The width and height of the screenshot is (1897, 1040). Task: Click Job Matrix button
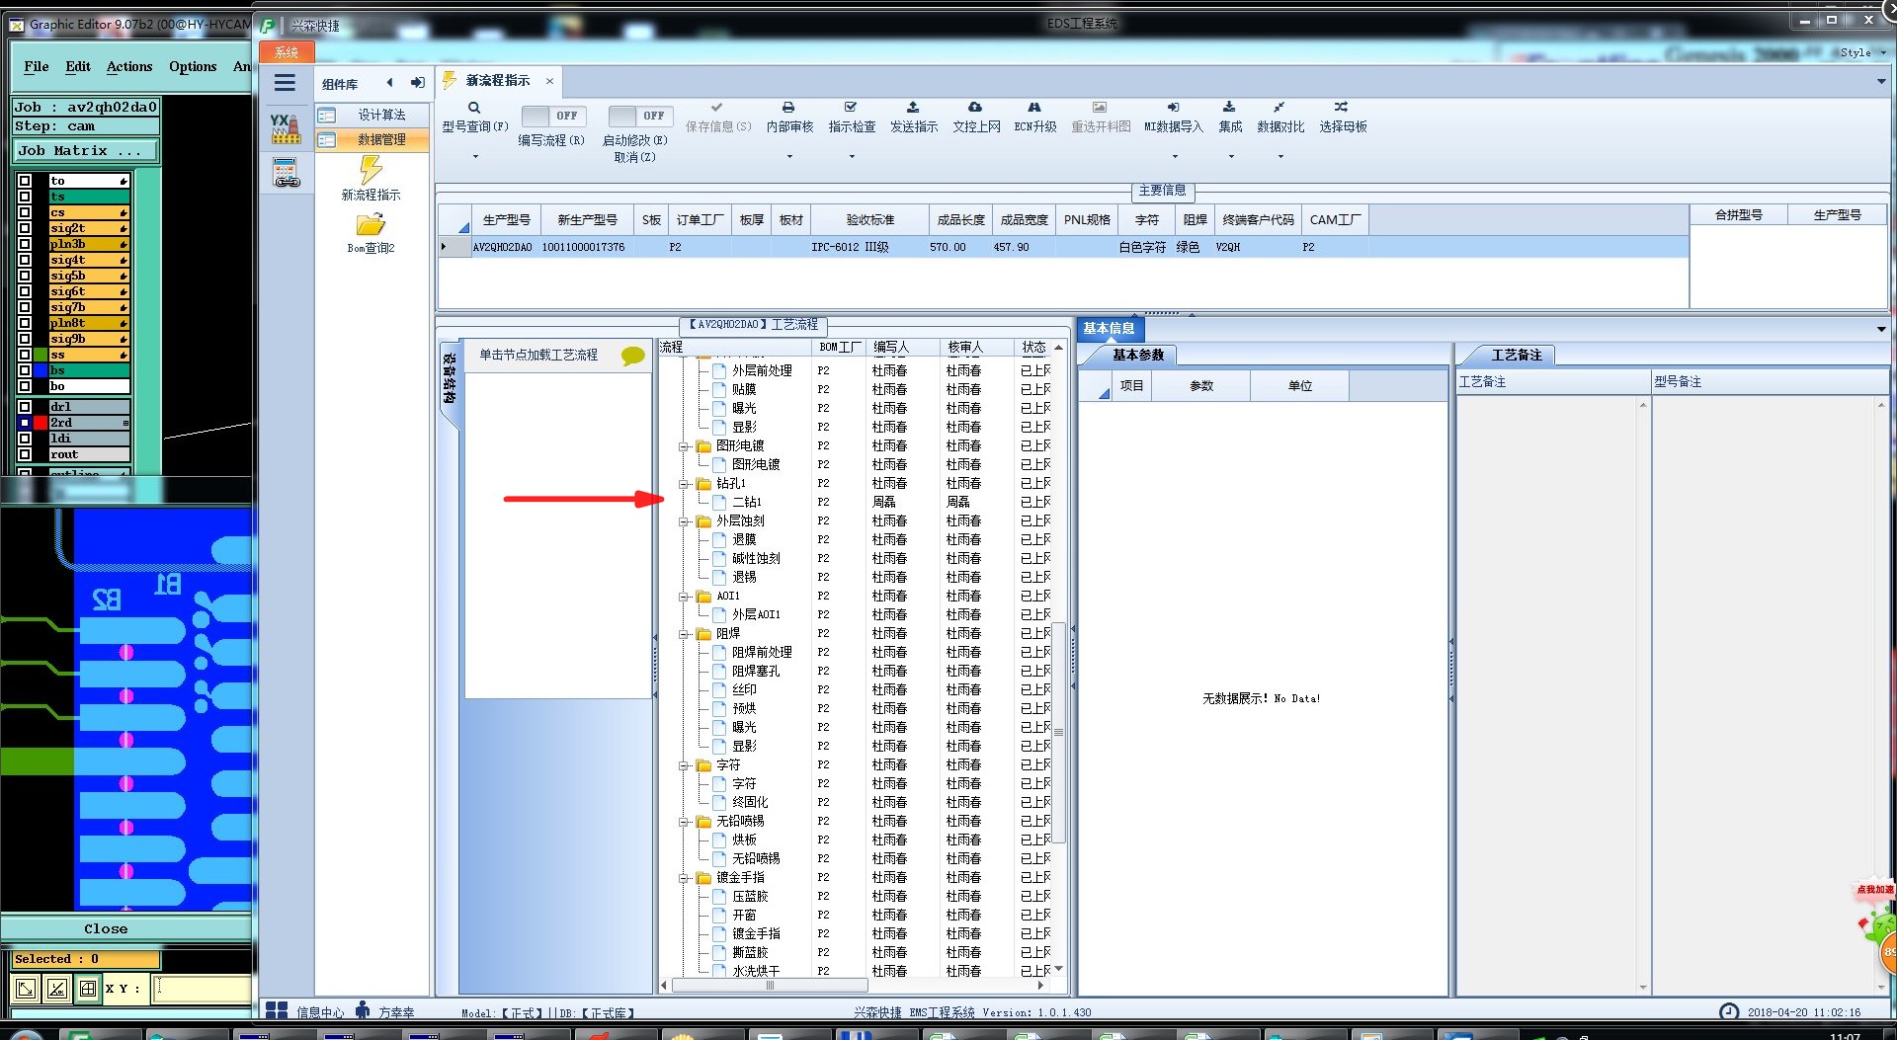point(85,150)
